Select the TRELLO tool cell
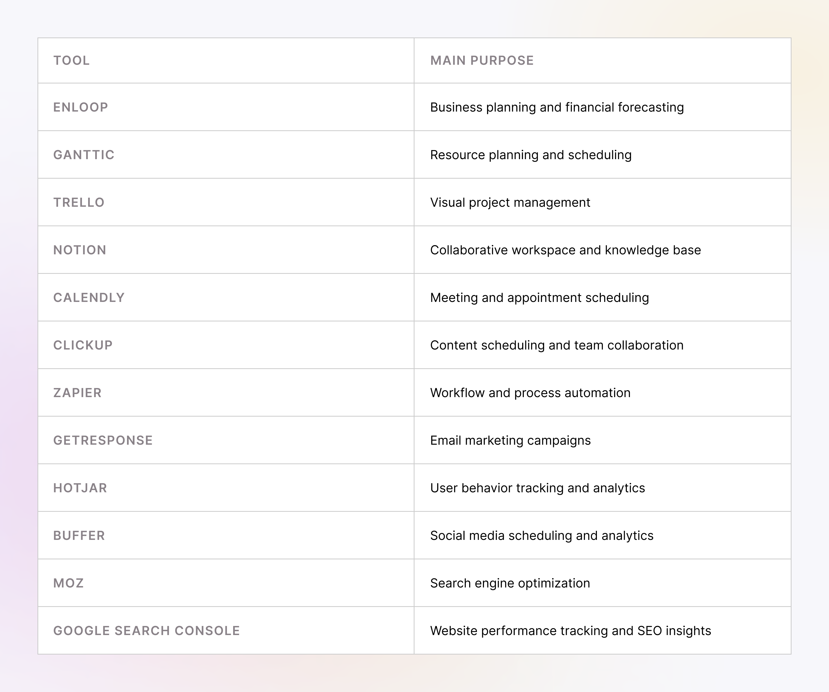The width and height of the screenshot is (829, 692). coord(226,202)
